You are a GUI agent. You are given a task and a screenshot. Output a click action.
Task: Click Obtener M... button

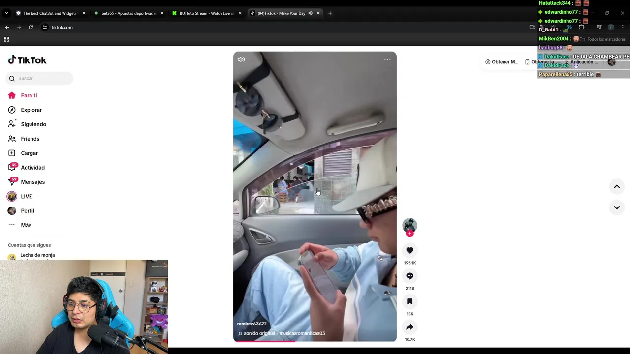tap(502, 62)
